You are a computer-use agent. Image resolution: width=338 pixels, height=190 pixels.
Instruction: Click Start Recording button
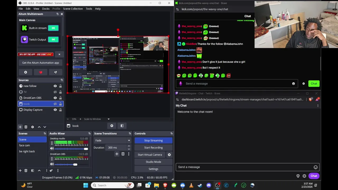point(153,148)
